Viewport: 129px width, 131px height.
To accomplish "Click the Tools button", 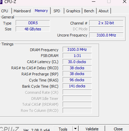I will pos(63,129).
